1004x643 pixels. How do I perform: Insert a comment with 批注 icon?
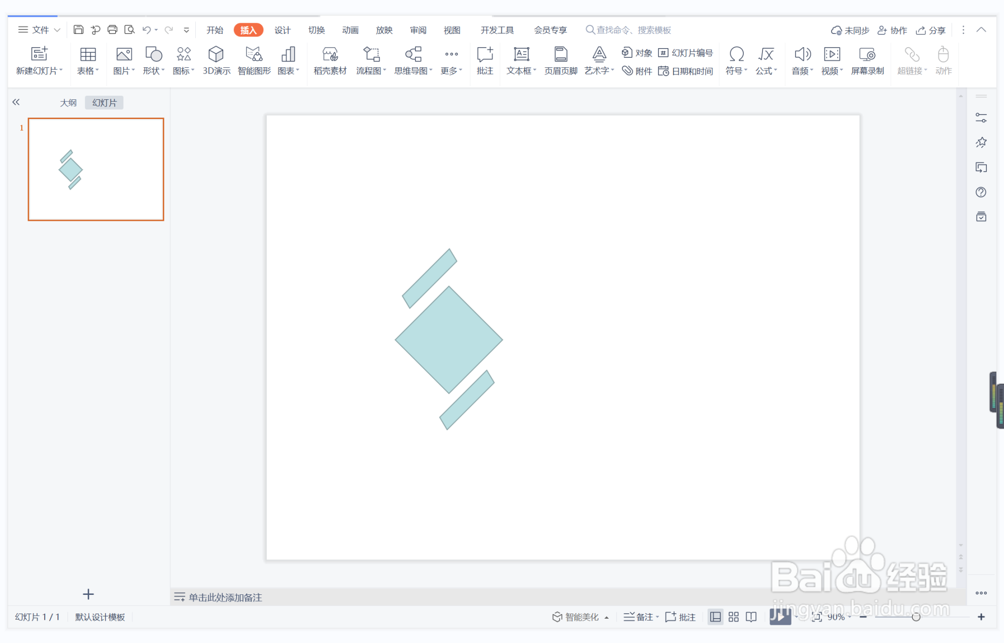[x=484, y=60]
